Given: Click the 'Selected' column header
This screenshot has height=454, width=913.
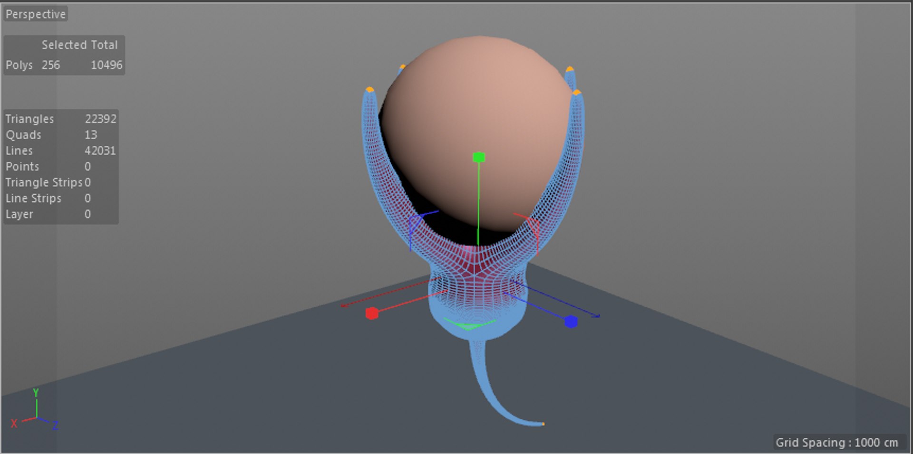Looking at the screenshot, I should pyautogui.click(x=64, y=45).
